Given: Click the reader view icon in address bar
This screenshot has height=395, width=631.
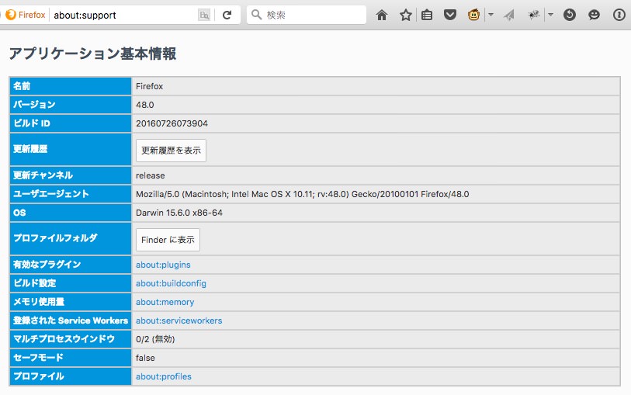Looking at the screenshot, I should (204, 16).
